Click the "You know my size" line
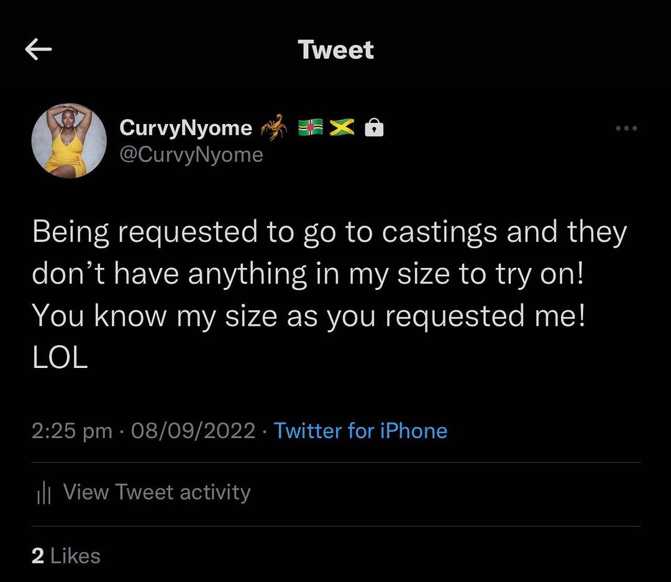 pos(308,316)
